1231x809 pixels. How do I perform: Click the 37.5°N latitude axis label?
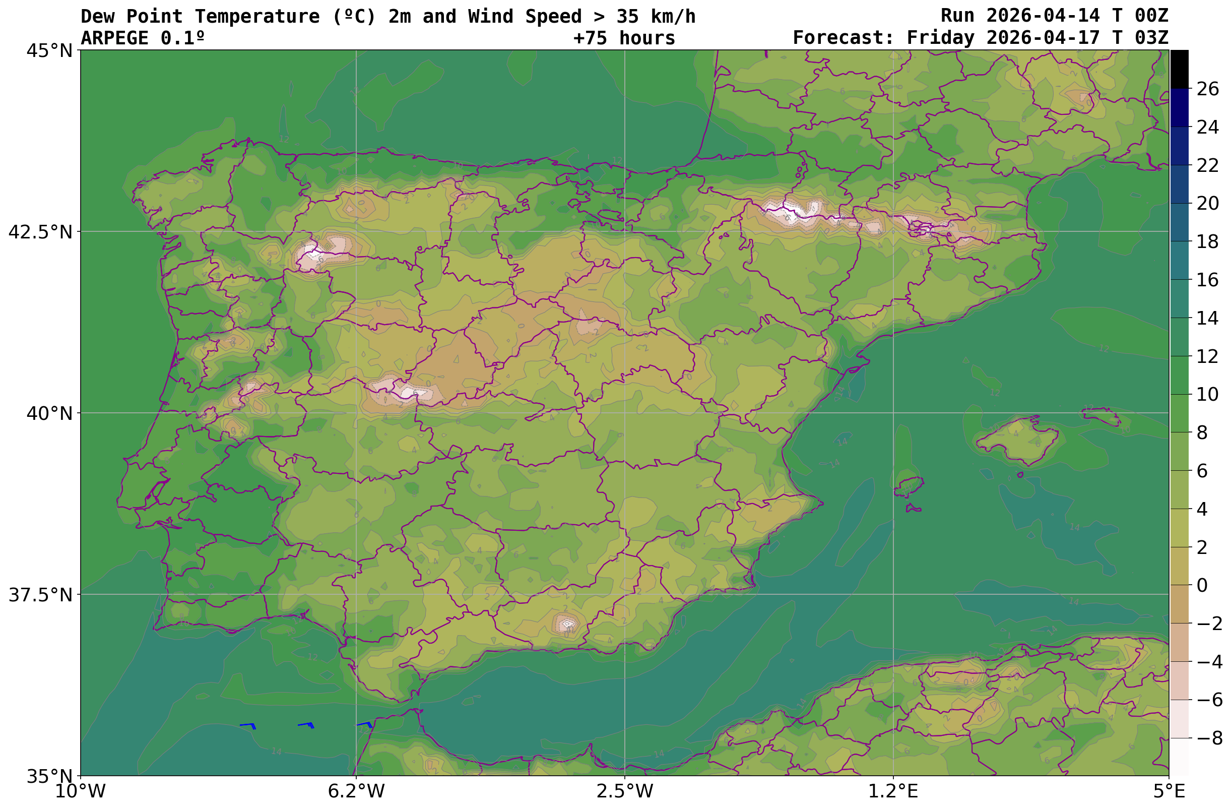coord(40,595)
